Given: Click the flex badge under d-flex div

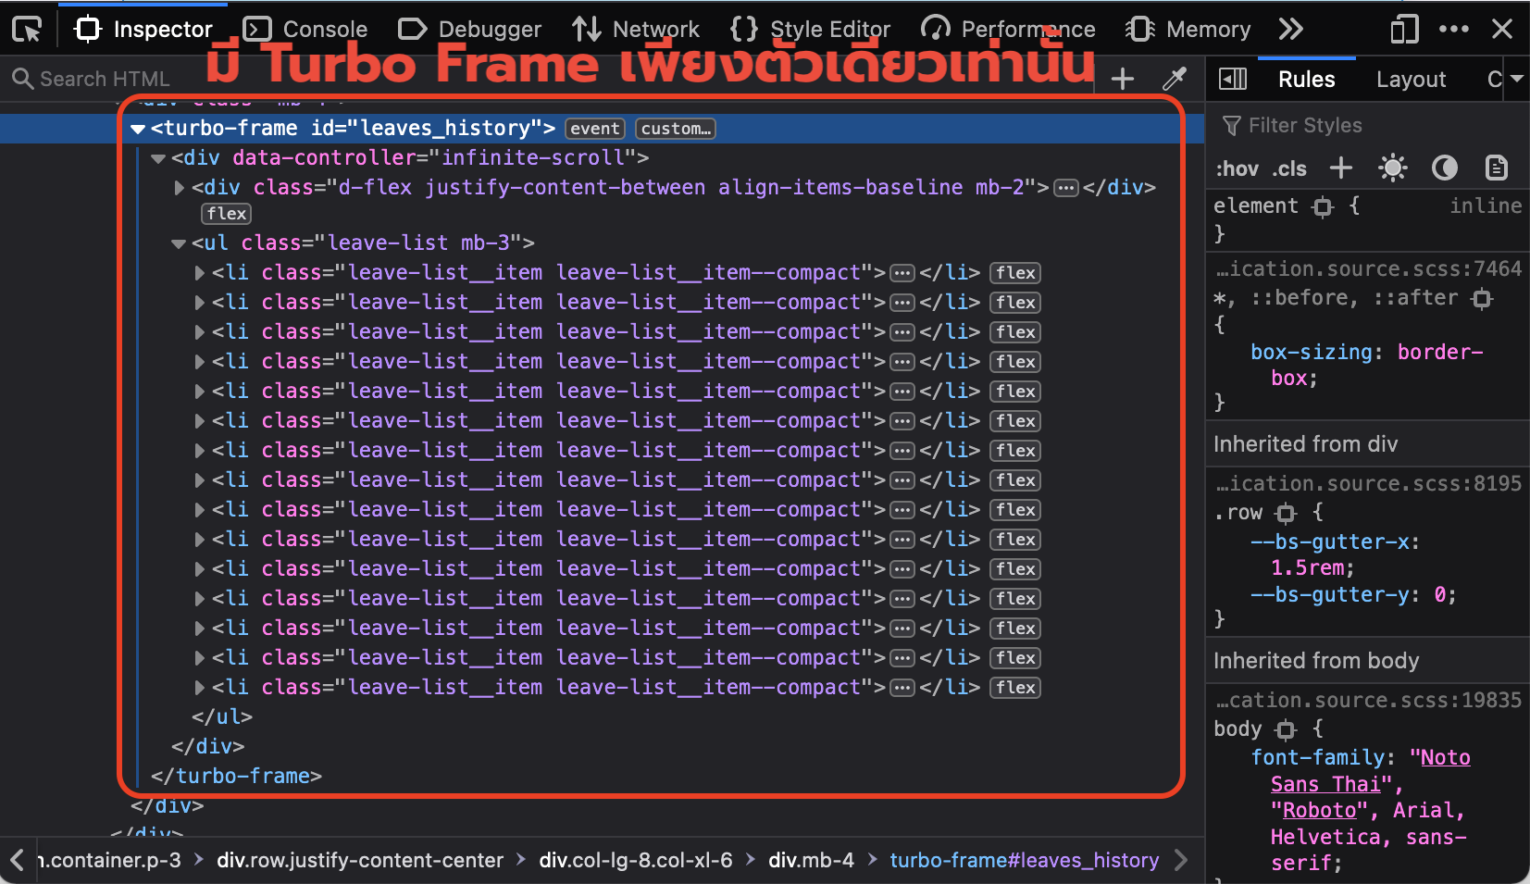Looking at the screenshot, I should [226, 214].
